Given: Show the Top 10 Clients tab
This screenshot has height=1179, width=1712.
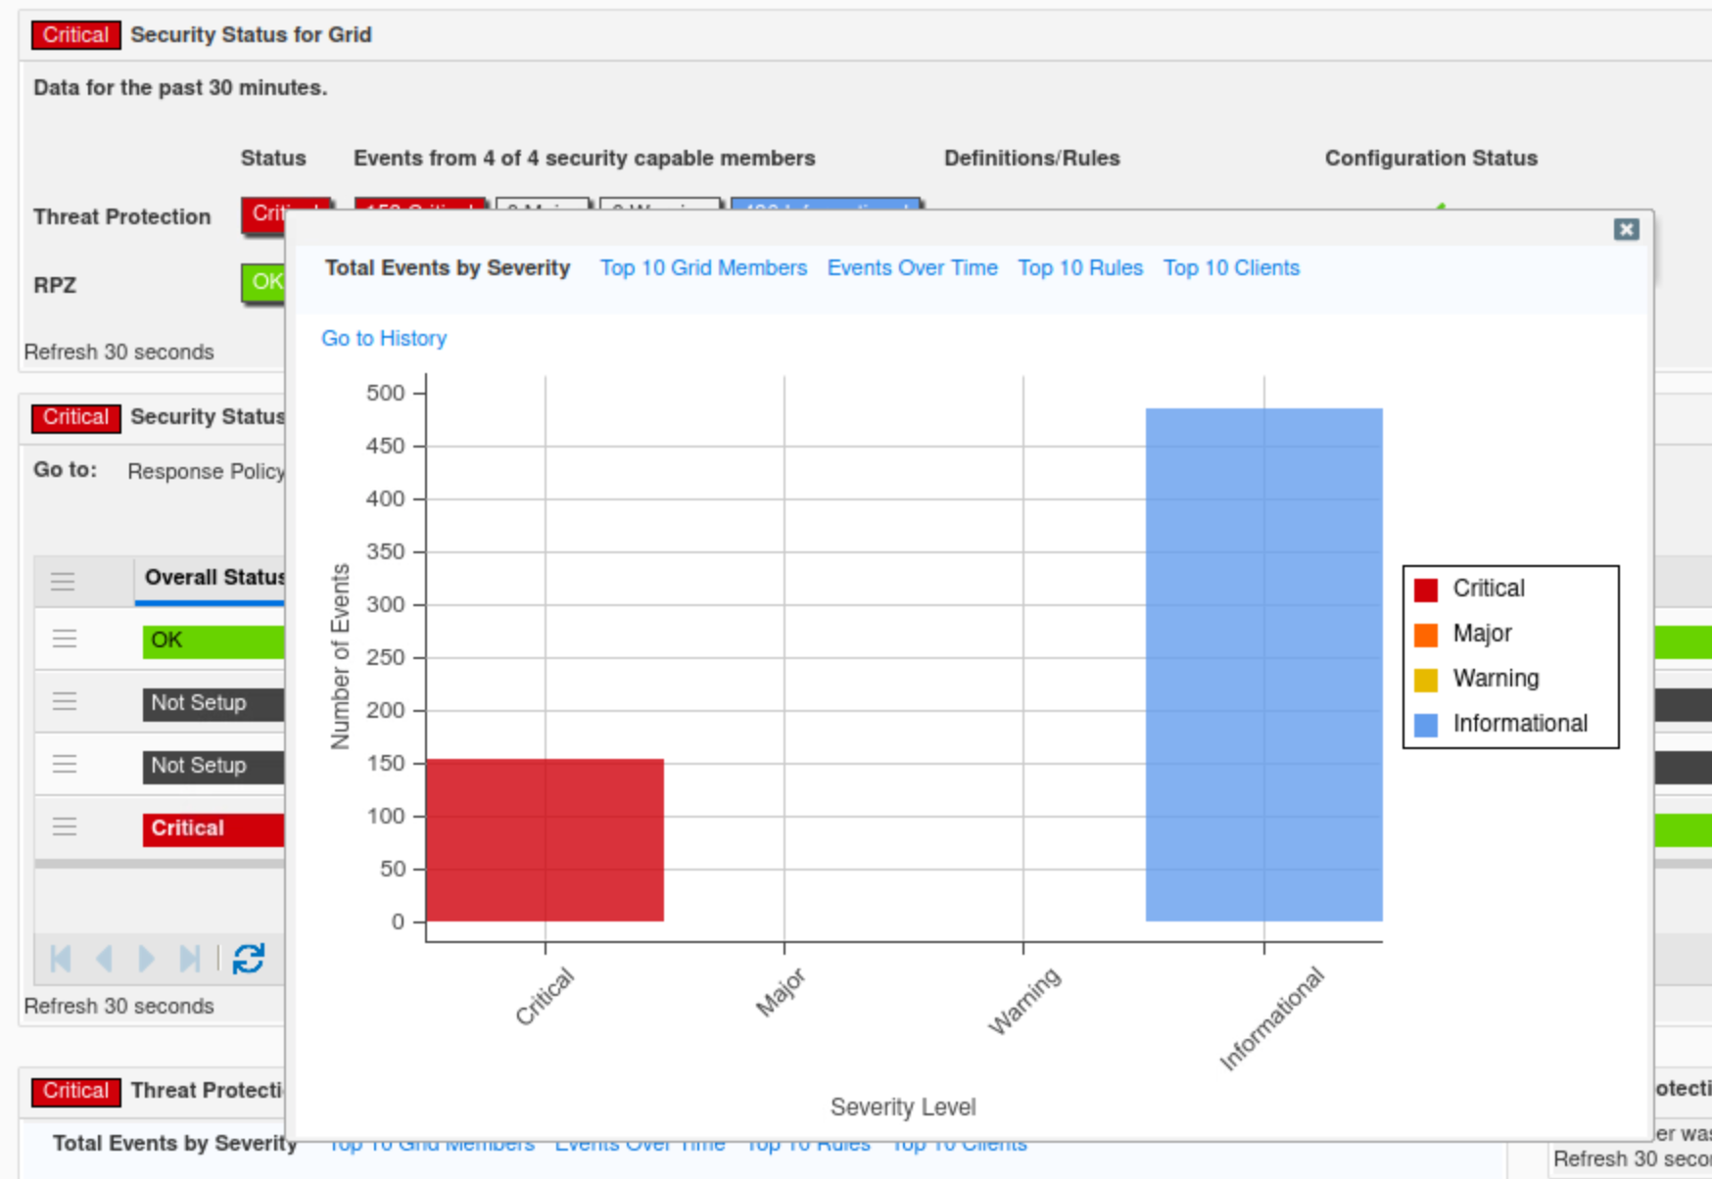Looking at the screenshot, I should pyautogui.click(x=1230, y=268).
